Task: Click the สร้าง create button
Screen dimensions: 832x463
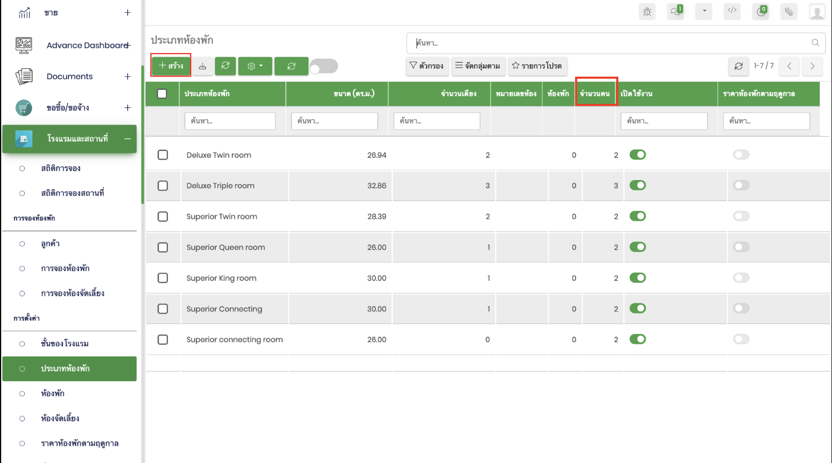Action: [x=171, y=65]
